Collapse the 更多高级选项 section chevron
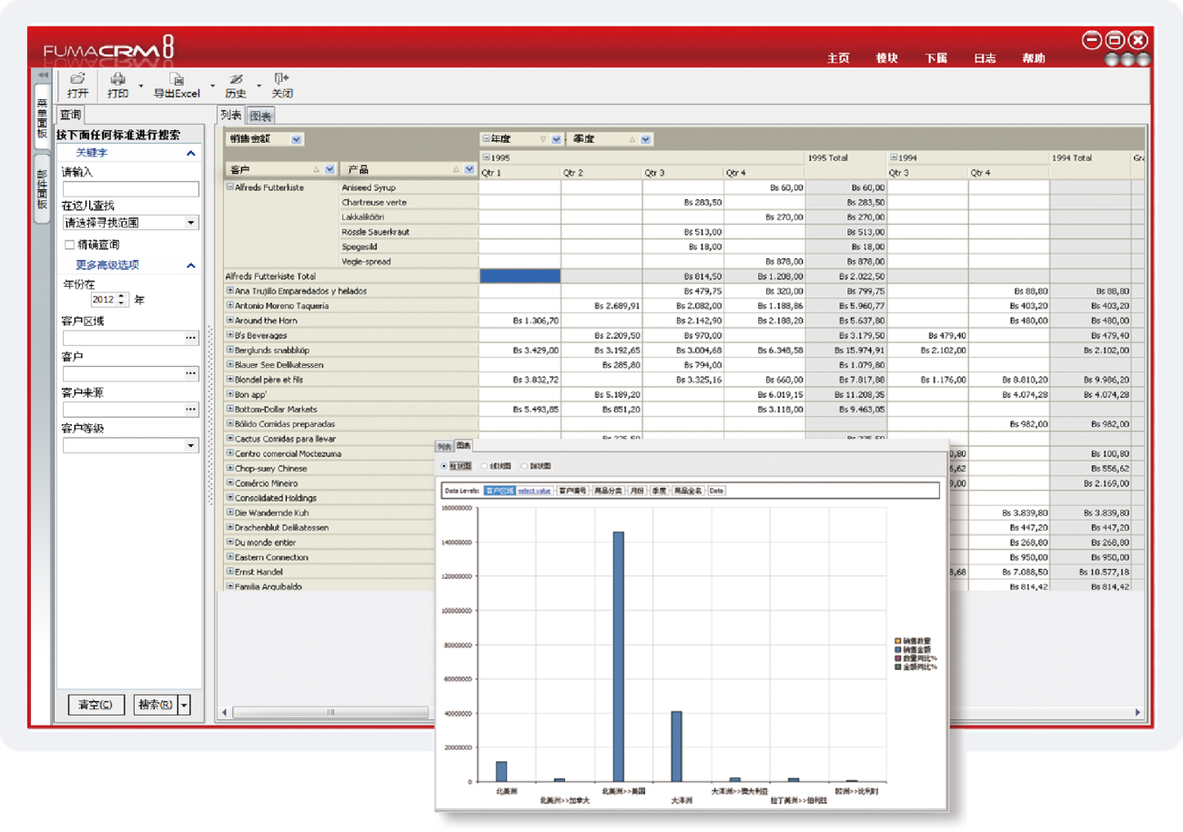 click(191, 266)
